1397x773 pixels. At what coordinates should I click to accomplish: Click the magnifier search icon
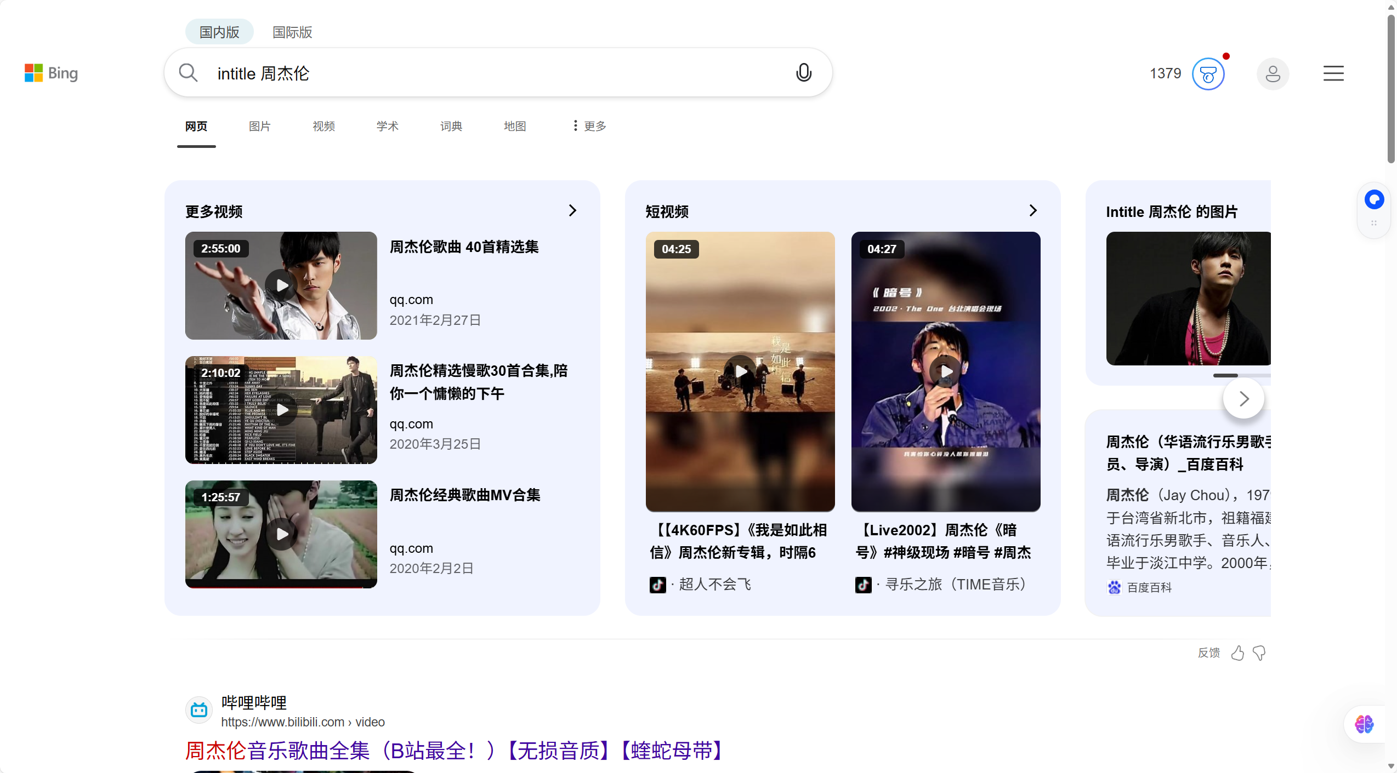coord(188,73)
